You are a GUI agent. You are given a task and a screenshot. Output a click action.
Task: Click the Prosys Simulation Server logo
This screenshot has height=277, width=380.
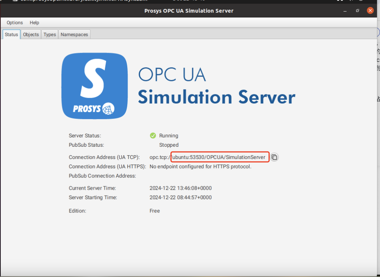(x=94, y=86)
